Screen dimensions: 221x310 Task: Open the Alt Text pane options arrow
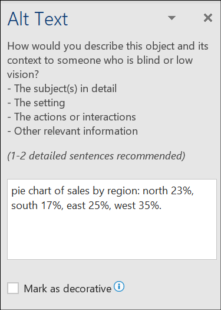point(171,18)
